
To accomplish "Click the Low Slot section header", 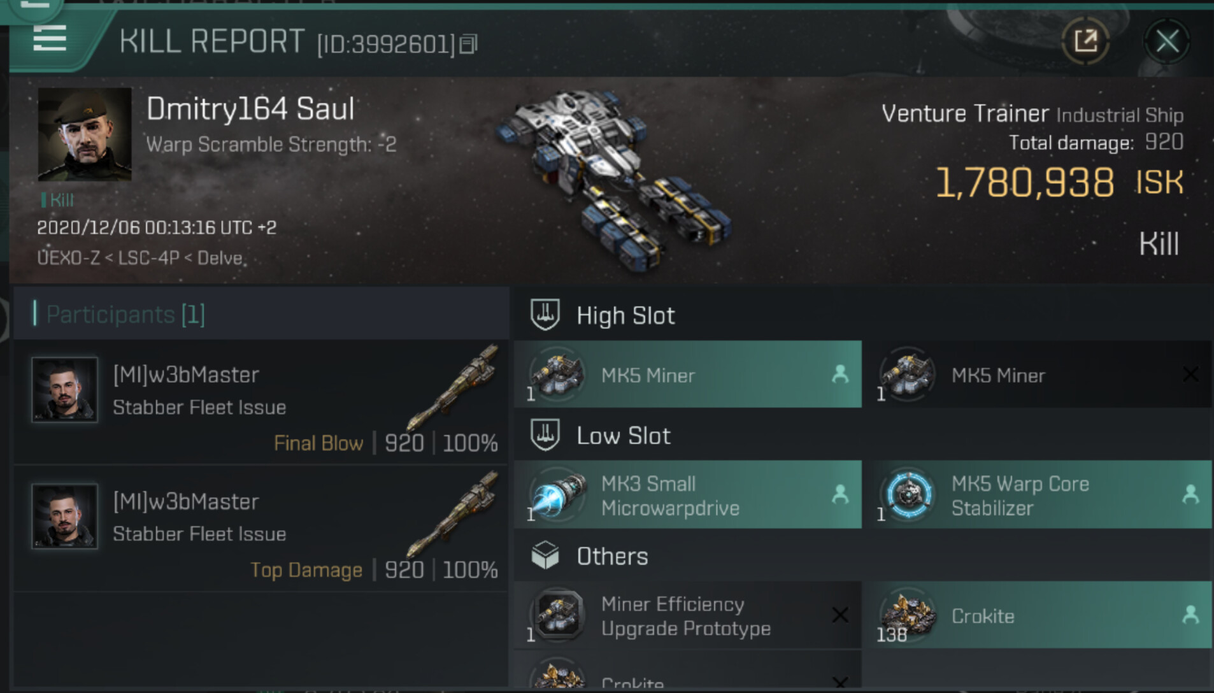I will coord(623,436).
